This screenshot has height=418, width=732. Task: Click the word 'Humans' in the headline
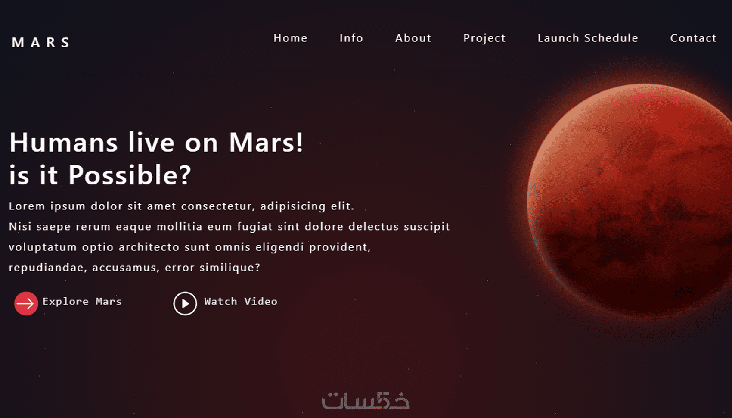coord(64,143)
